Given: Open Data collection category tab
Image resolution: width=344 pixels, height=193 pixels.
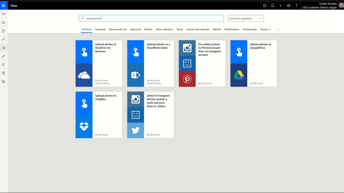Looking at the screenshot, I should click(164, 29).
